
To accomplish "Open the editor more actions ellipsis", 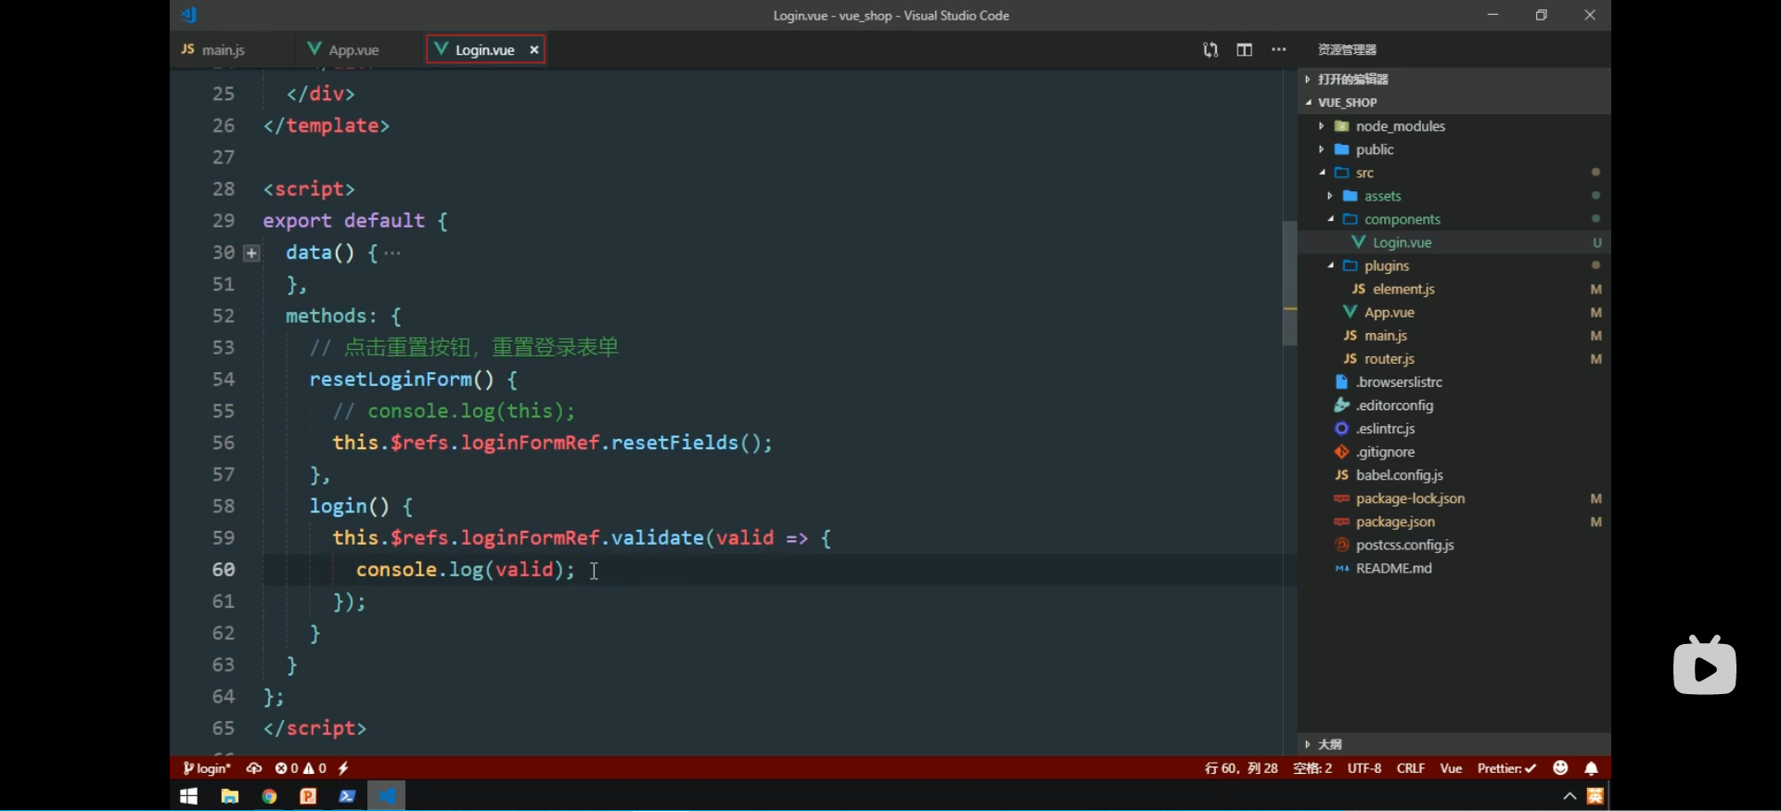I will click(1278, 49).
